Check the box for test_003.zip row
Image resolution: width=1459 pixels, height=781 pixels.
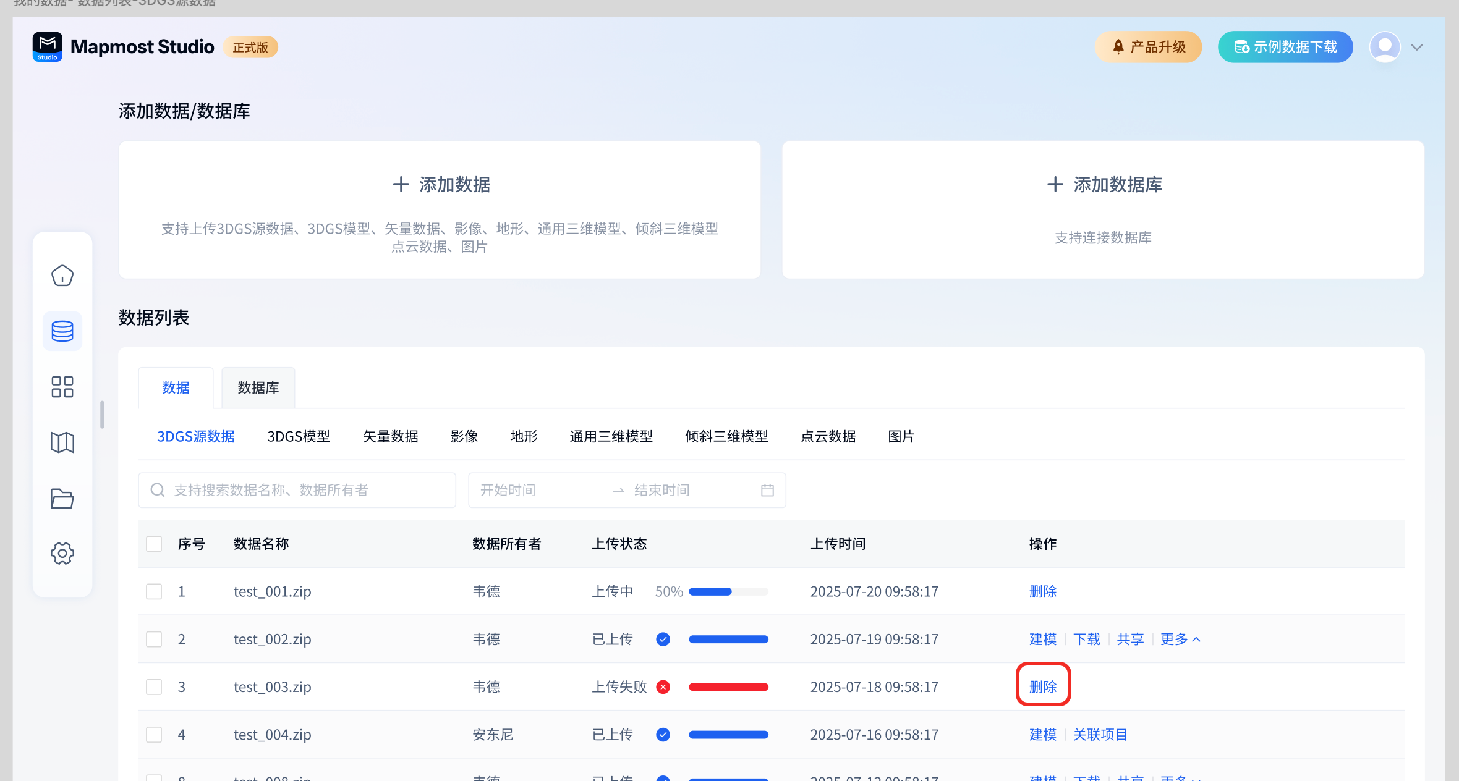point(154,687)
